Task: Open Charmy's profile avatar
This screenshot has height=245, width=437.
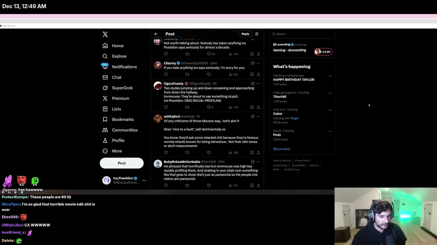Action: click(x=158, y=65)
